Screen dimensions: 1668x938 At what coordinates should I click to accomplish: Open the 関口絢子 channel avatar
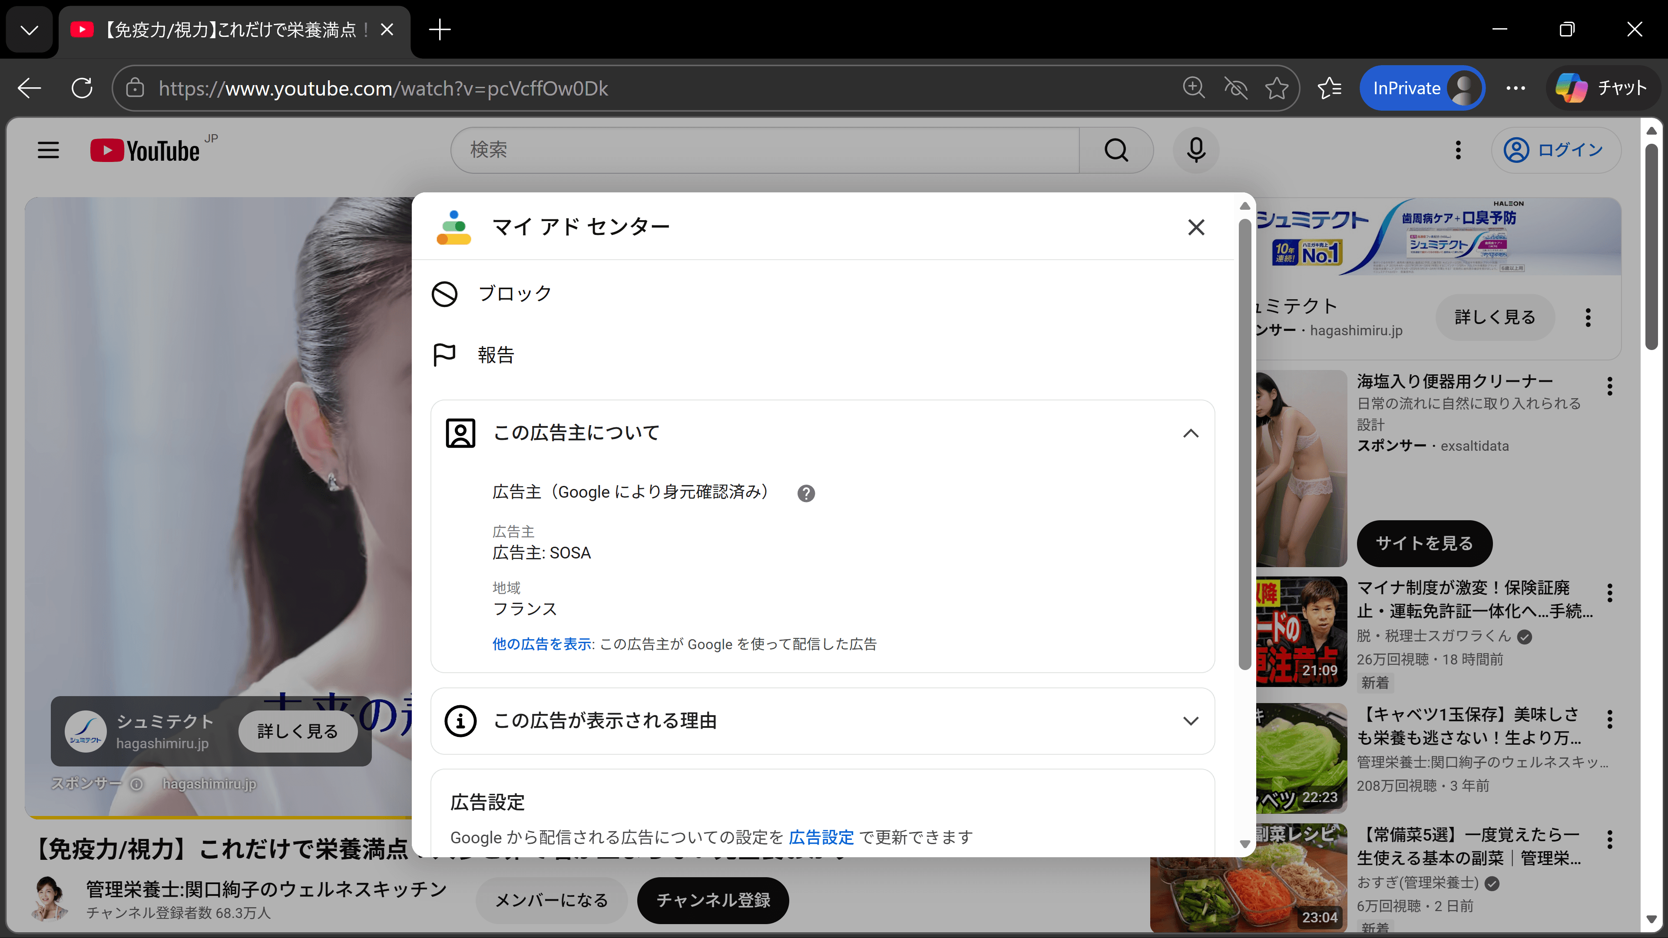point(50,899)
